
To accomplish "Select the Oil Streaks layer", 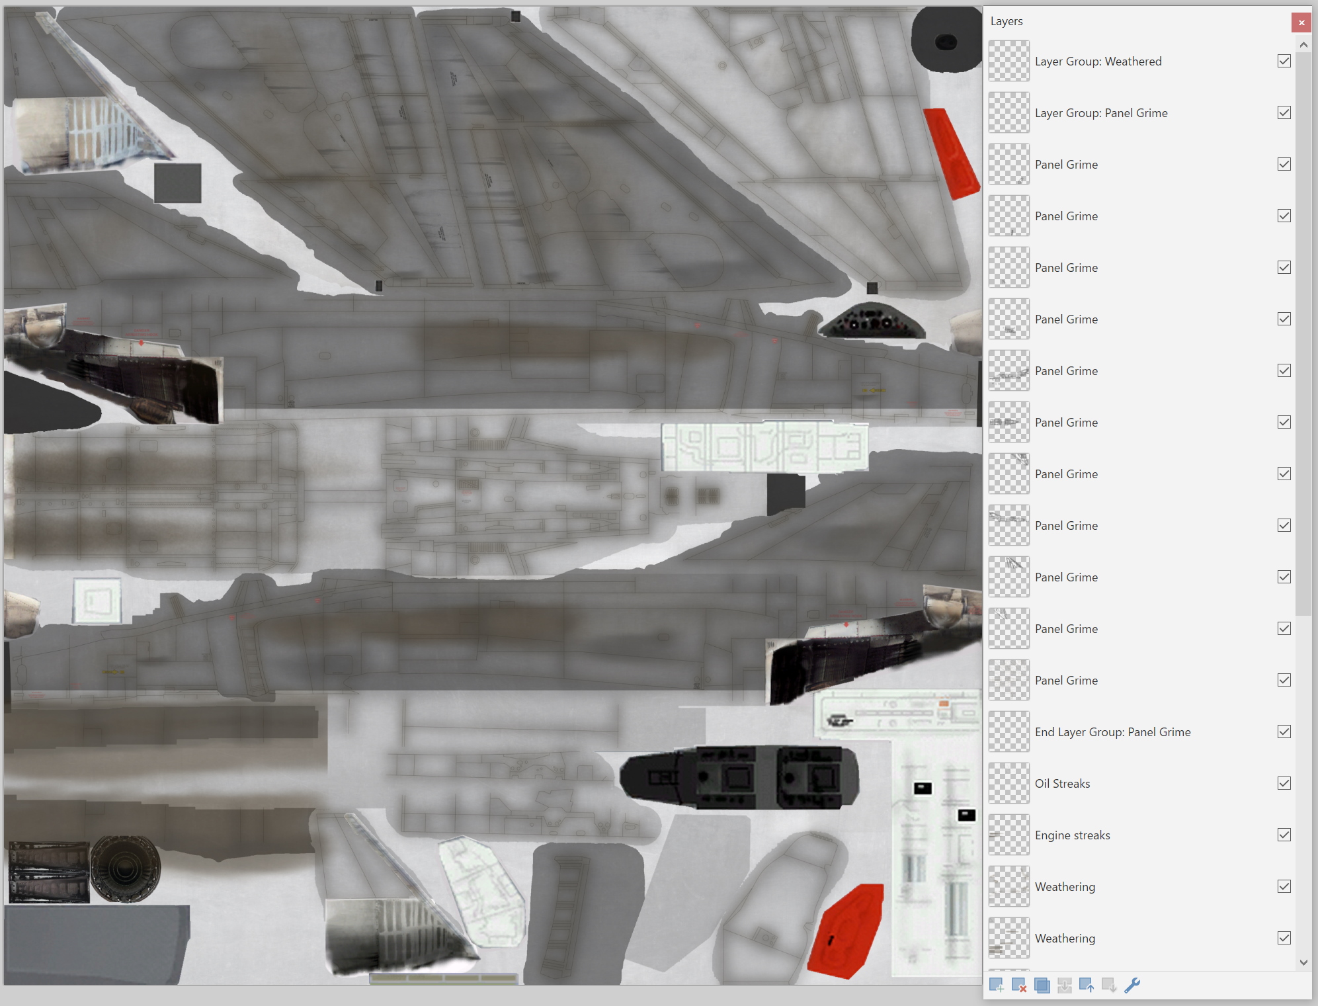I will pyautogui.click(x=1062, y=784).
